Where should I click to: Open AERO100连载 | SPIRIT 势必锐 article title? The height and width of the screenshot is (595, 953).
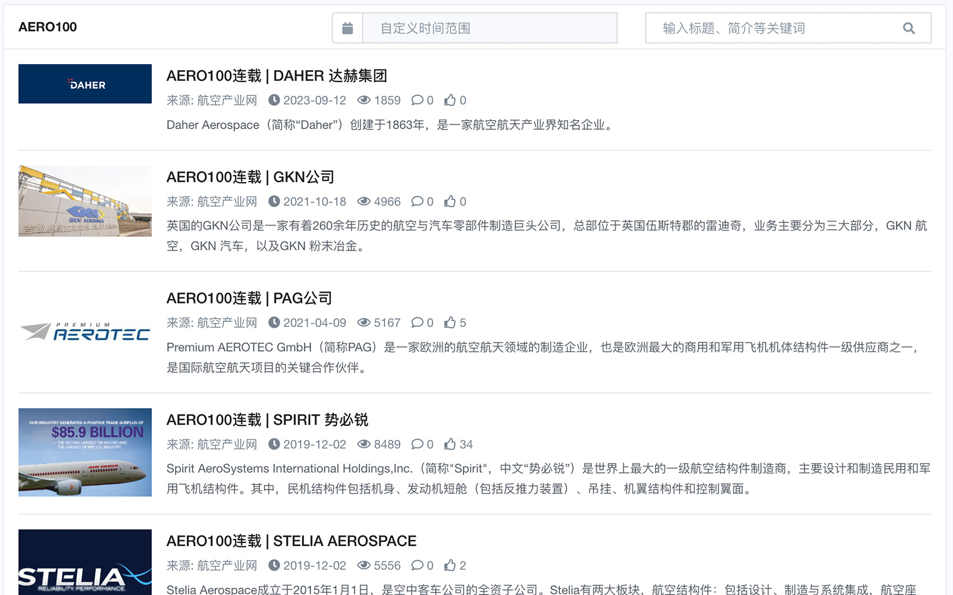coord(267,420)
